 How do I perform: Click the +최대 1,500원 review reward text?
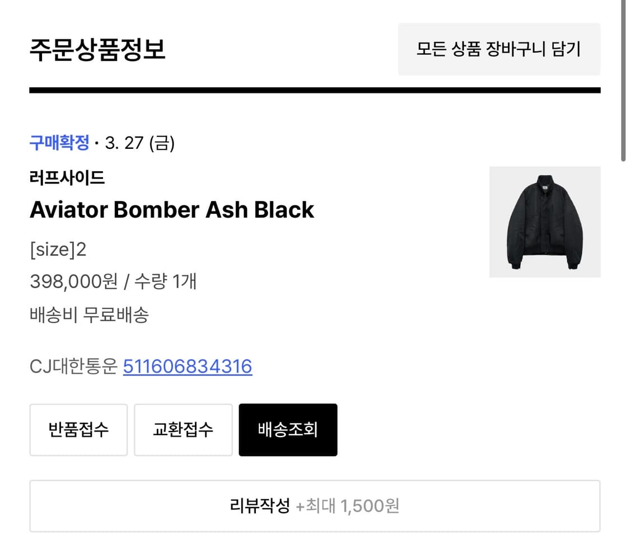[x=347, y=506]
